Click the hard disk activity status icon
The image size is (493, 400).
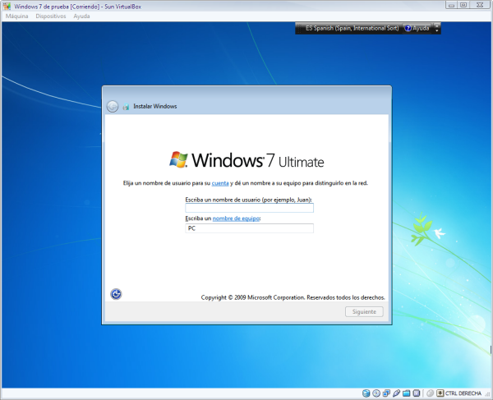(x=365, y=393)
